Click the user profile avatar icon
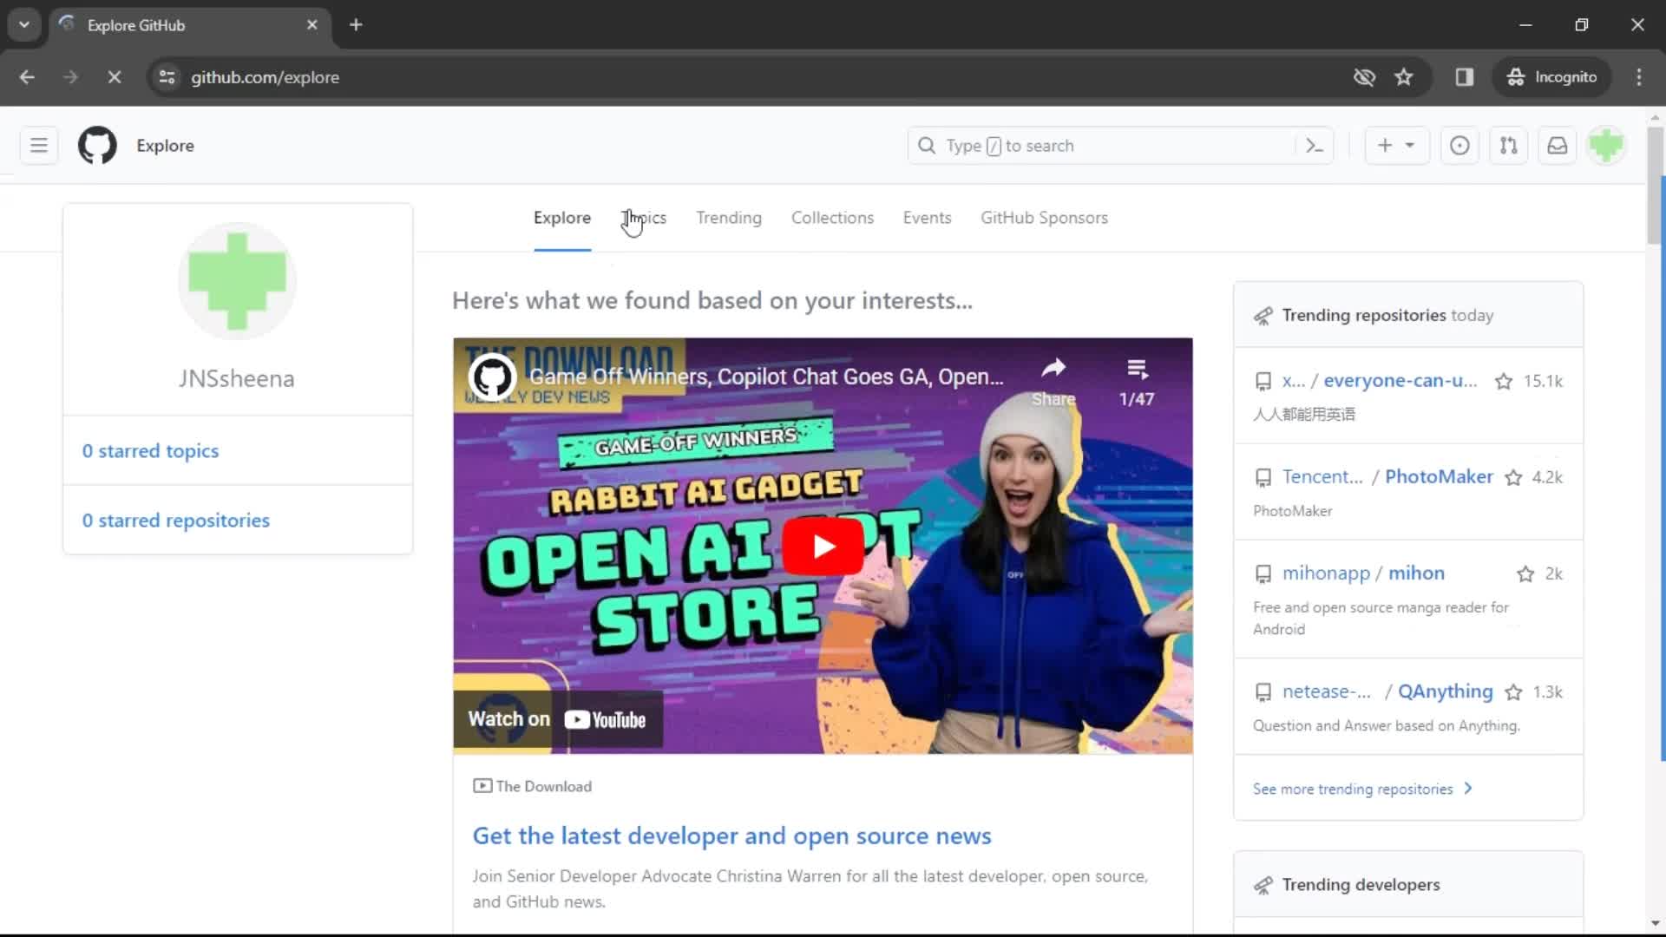 [1608, 145]
